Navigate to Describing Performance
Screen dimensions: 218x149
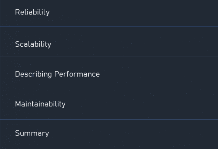click(x=109, y=71)
